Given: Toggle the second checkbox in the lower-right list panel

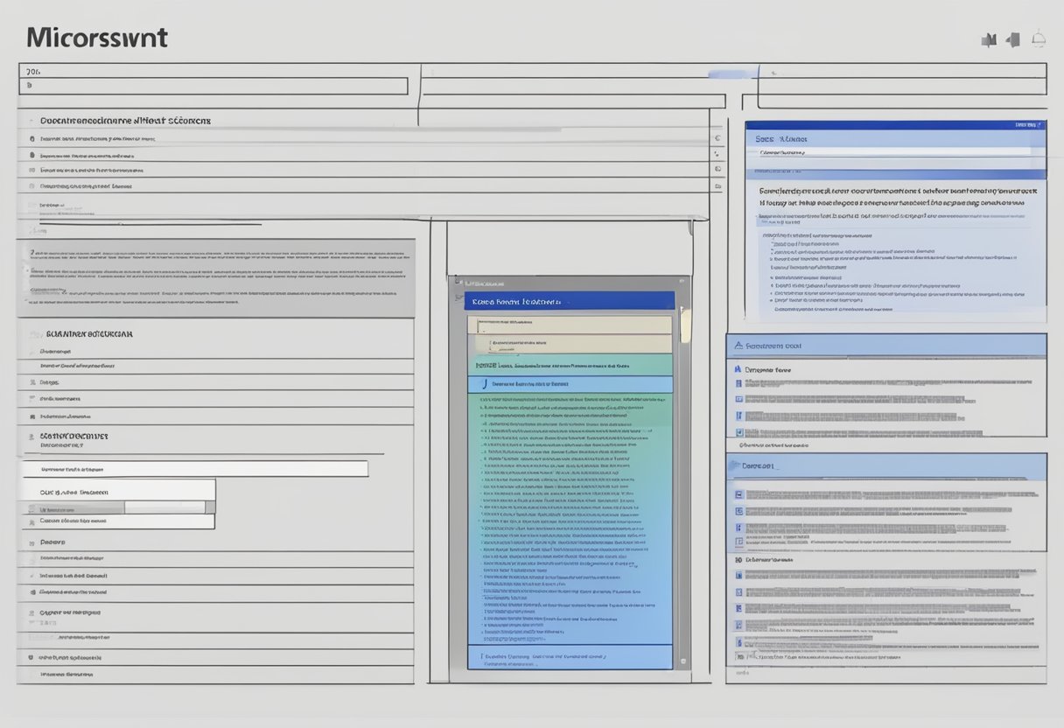Looking at the screenshot, I should coord(738,511).
